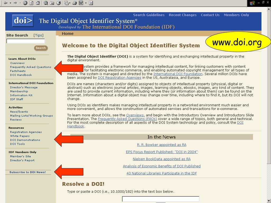271x203 pixels.
Task: Click the doi> logo
Action: [23, 21]
